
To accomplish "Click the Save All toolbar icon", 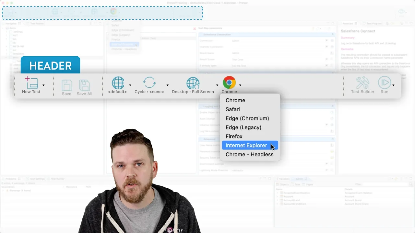I will [x=84, y=85].
